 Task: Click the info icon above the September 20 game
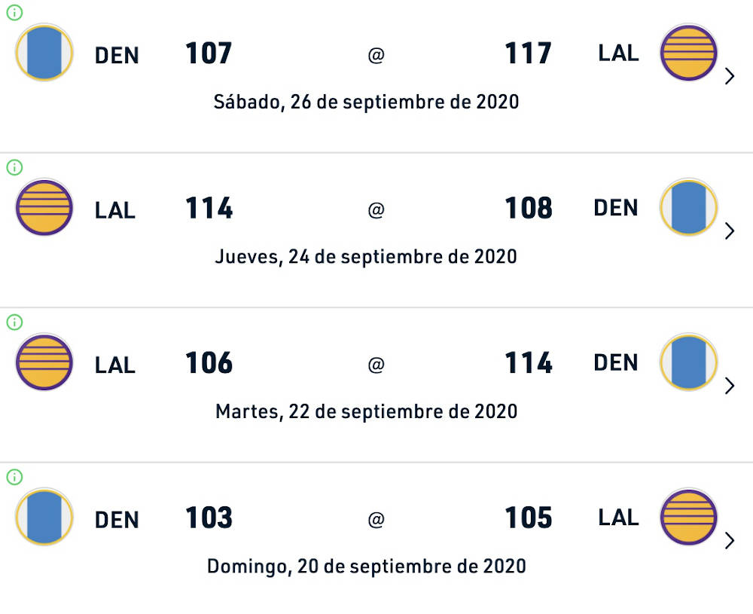click(x=14, y=477)
